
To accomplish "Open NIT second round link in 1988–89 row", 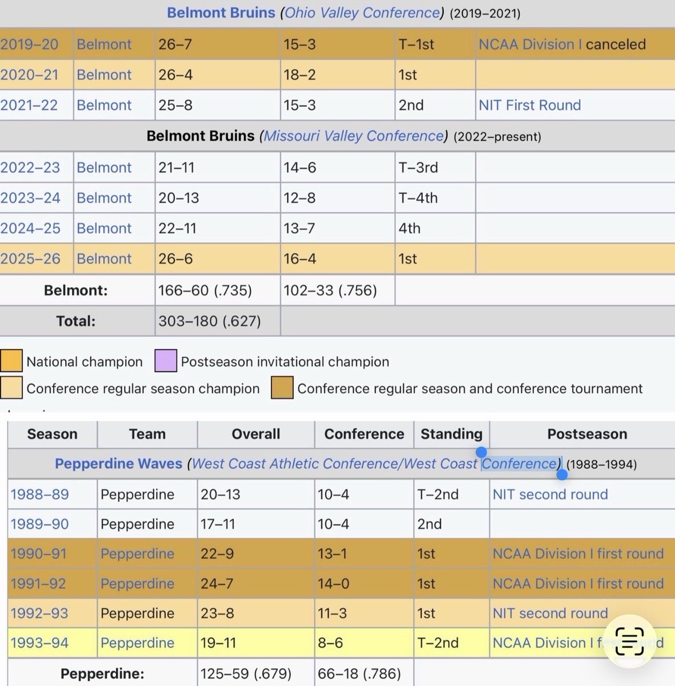I will pyautogui.click(x=550, y=494).
